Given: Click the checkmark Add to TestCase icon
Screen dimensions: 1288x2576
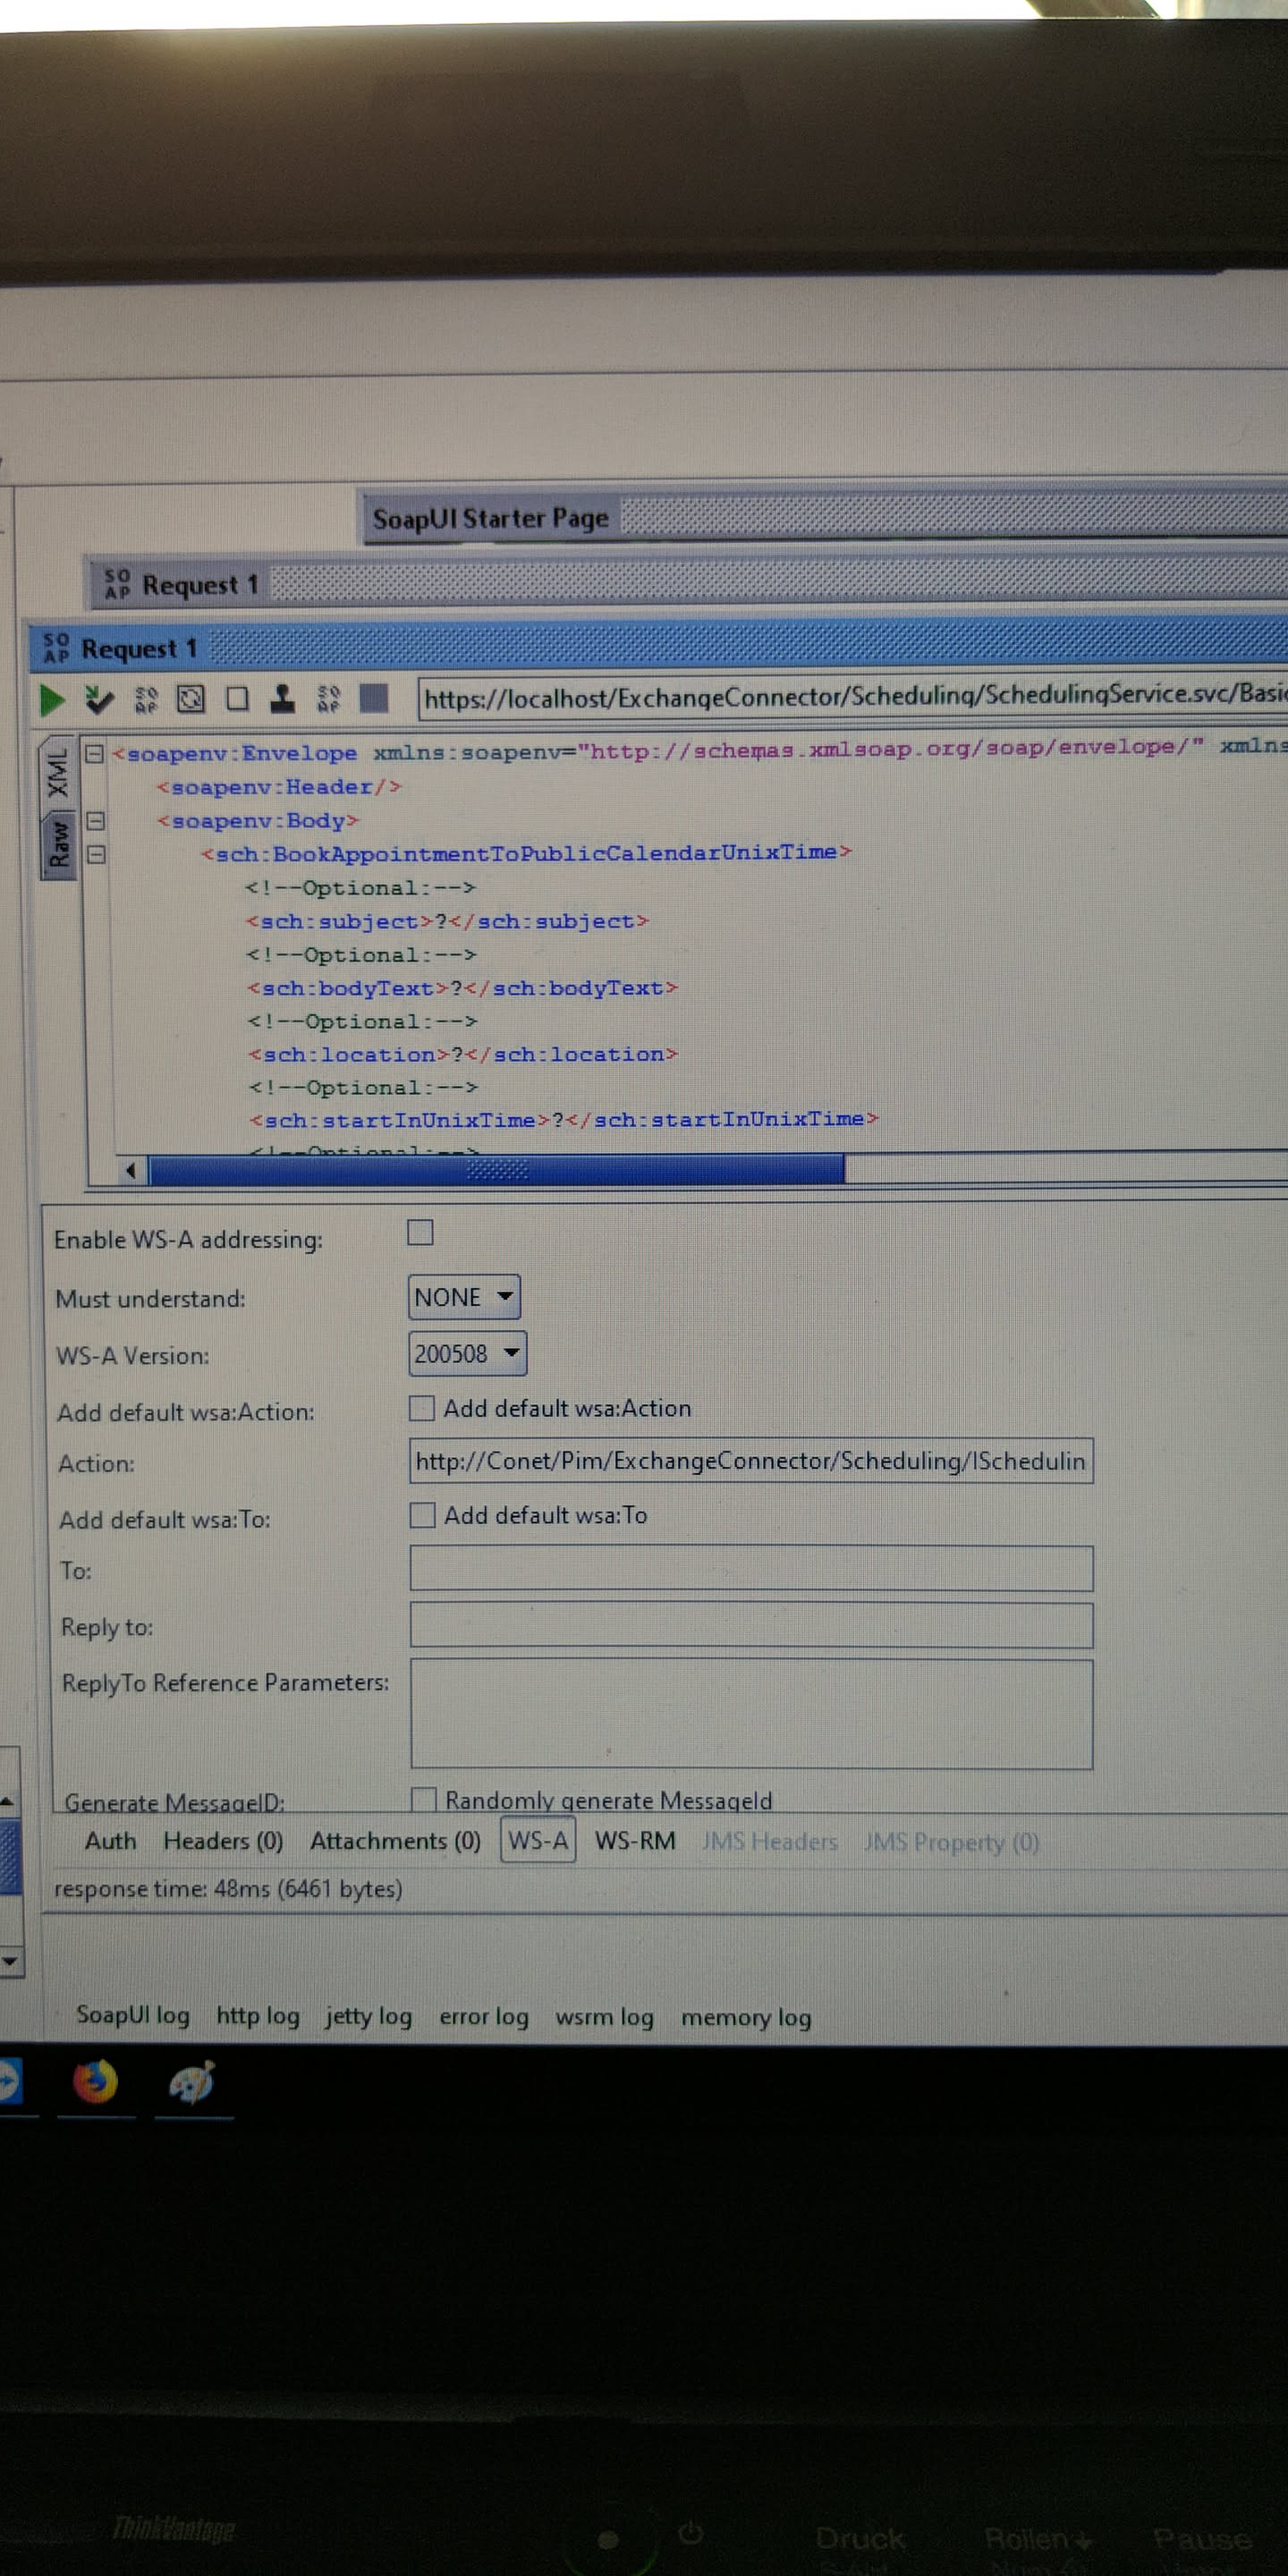Looking at the screenshot, I should 99,699.
